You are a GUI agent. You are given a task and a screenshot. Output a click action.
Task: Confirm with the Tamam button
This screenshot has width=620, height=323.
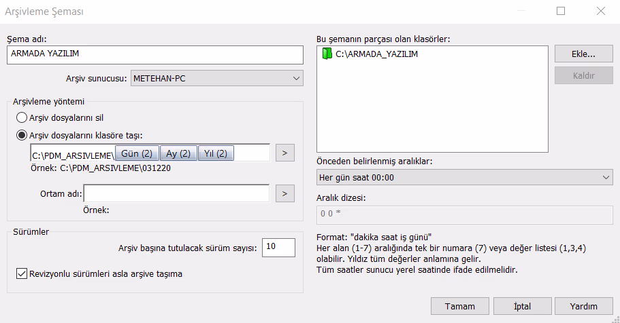click(x=460, y=306)
